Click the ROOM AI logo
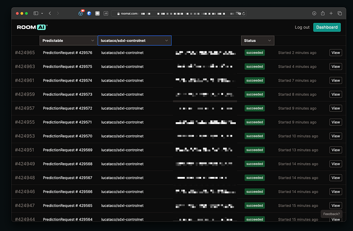The width and height of the screenshot is (353, 231). click(x=32, y=27)
